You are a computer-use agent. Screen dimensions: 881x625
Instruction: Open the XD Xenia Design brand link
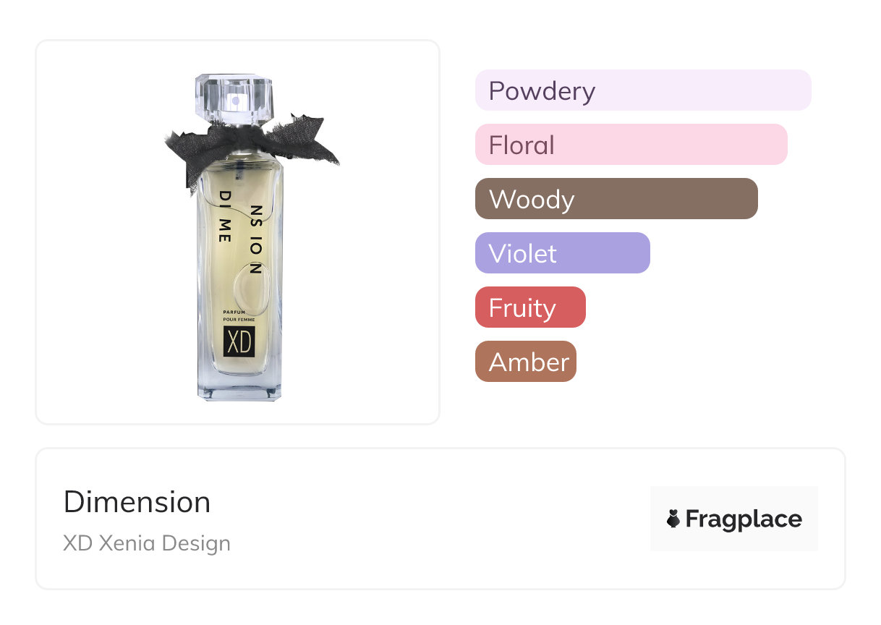tap(147, 543)
